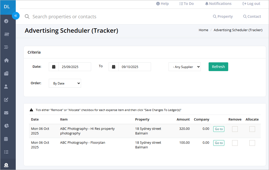The width and height of the screenshot is (269, 170).
Task: Tick Allocate checkbox for Floorplan item
Action: pos(252,143)
